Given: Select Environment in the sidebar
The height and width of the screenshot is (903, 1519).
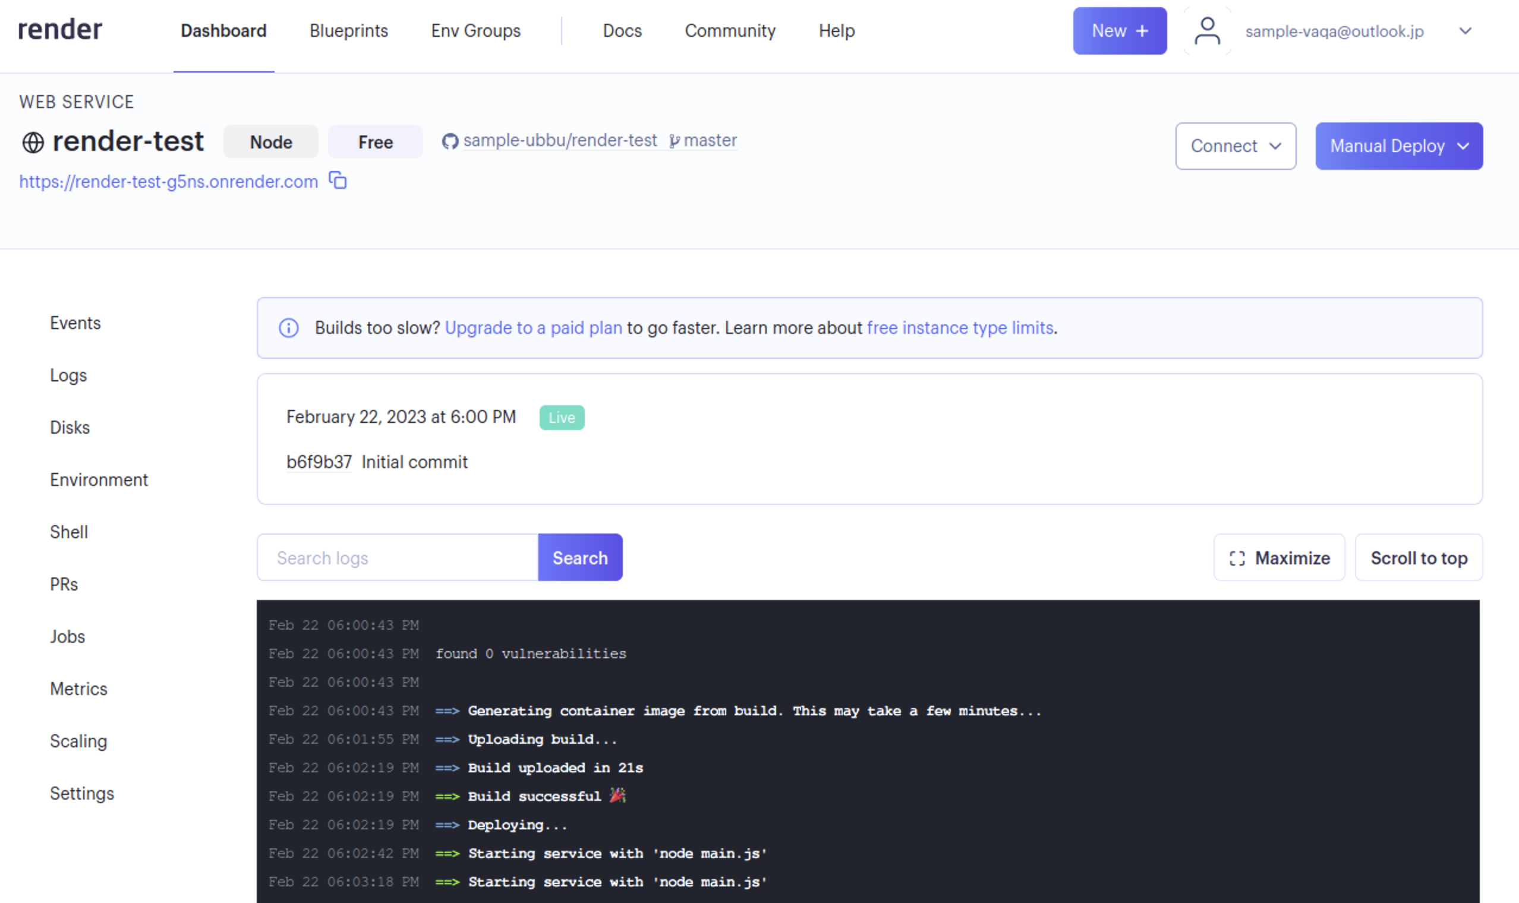Looking at the screenshot, I should tap(99, 479).
